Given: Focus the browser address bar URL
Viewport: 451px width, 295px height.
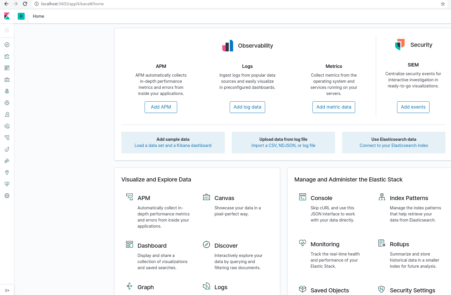Looking at the screenshot, I should click(x=72, y=4).
